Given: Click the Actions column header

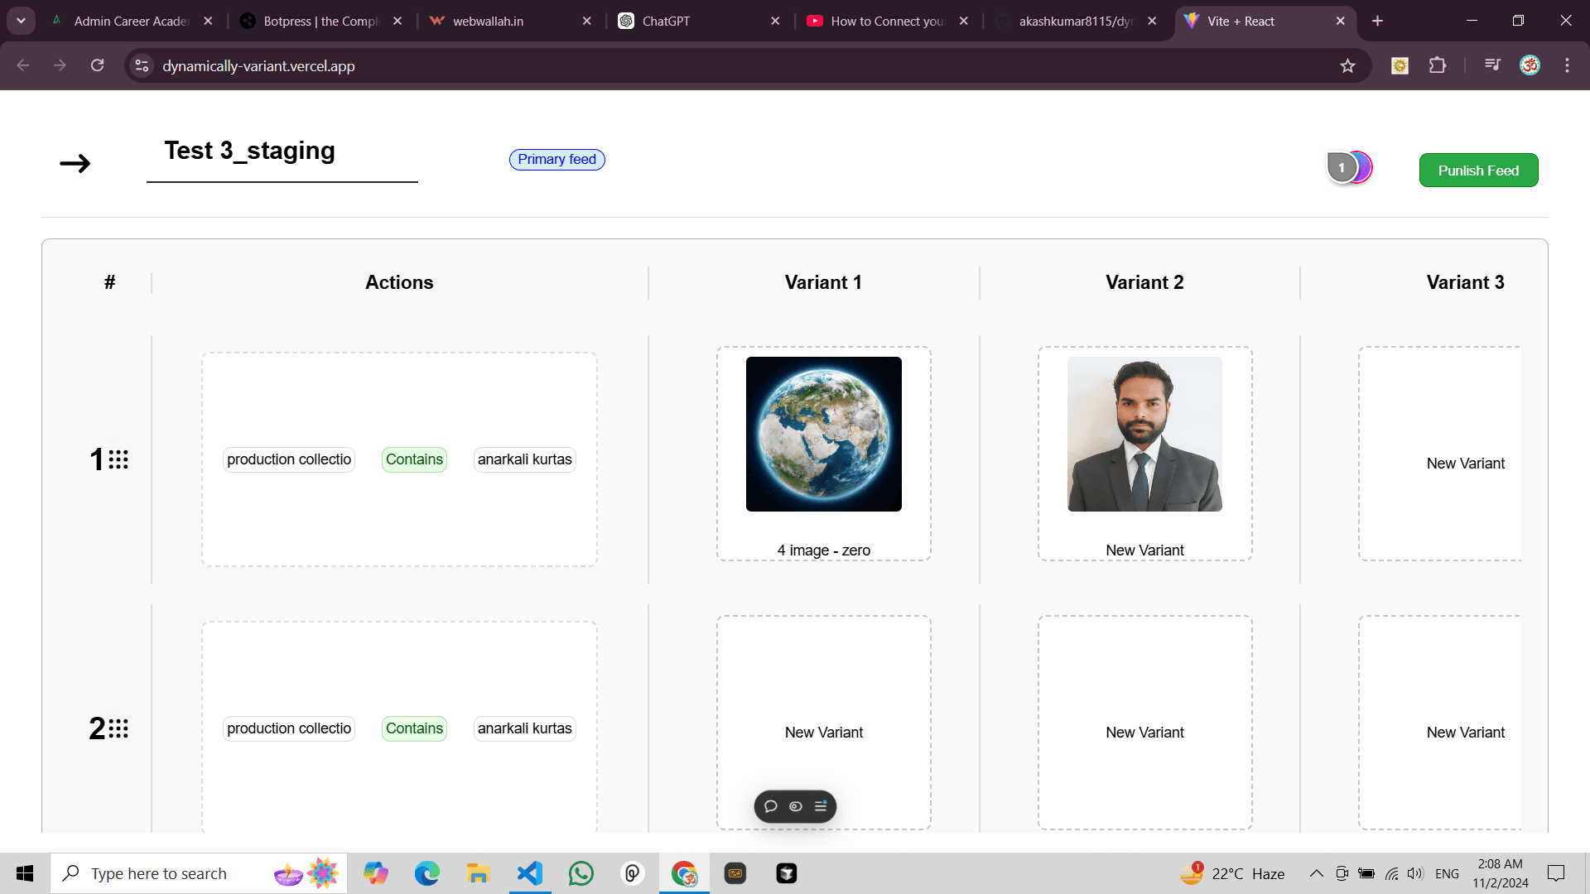Looking at the screenshot, I should pos(399,282).
